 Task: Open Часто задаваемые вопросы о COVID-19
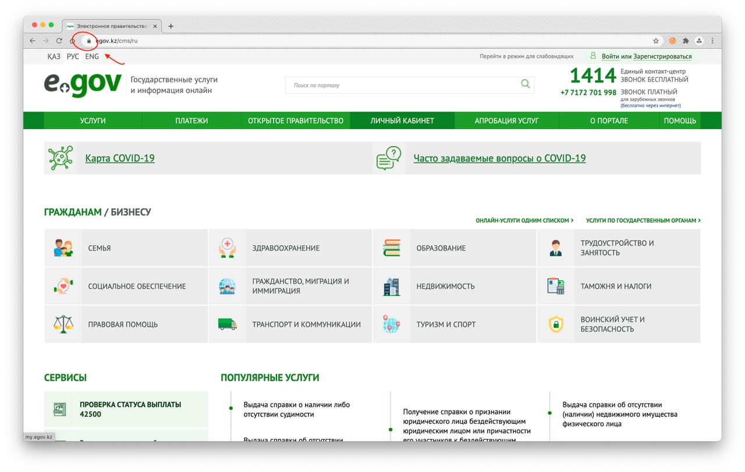(x=499, y=158)
